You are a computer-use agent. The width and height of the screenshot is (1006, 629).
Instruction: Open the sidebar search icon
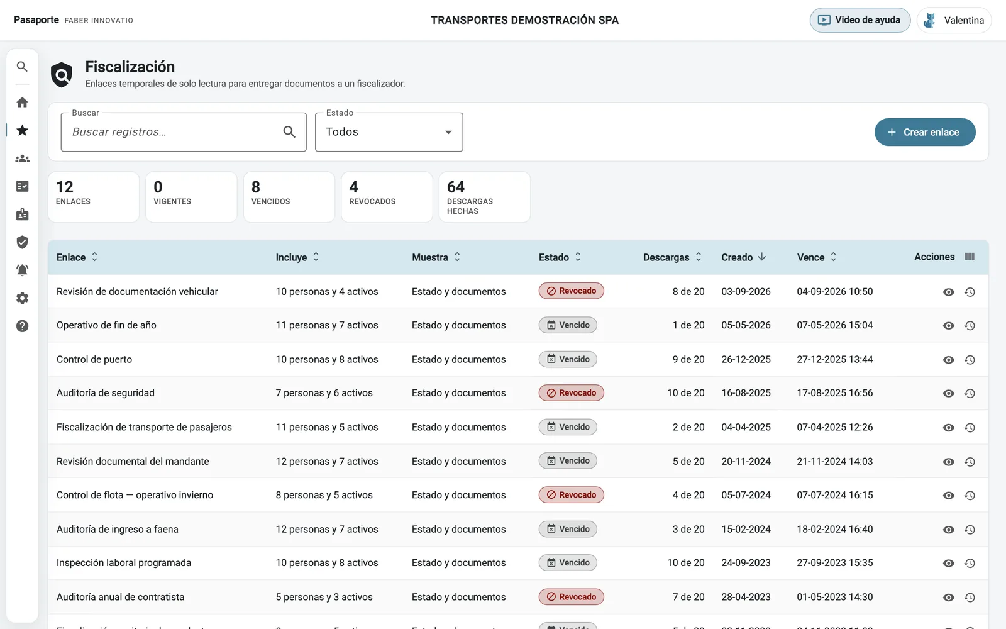(x=22, y=66)
